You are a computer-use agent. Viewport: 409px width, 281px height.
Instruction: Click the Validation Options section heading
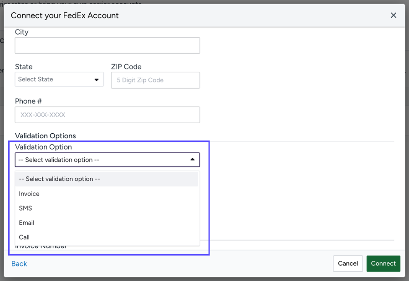tap(46, 135)
